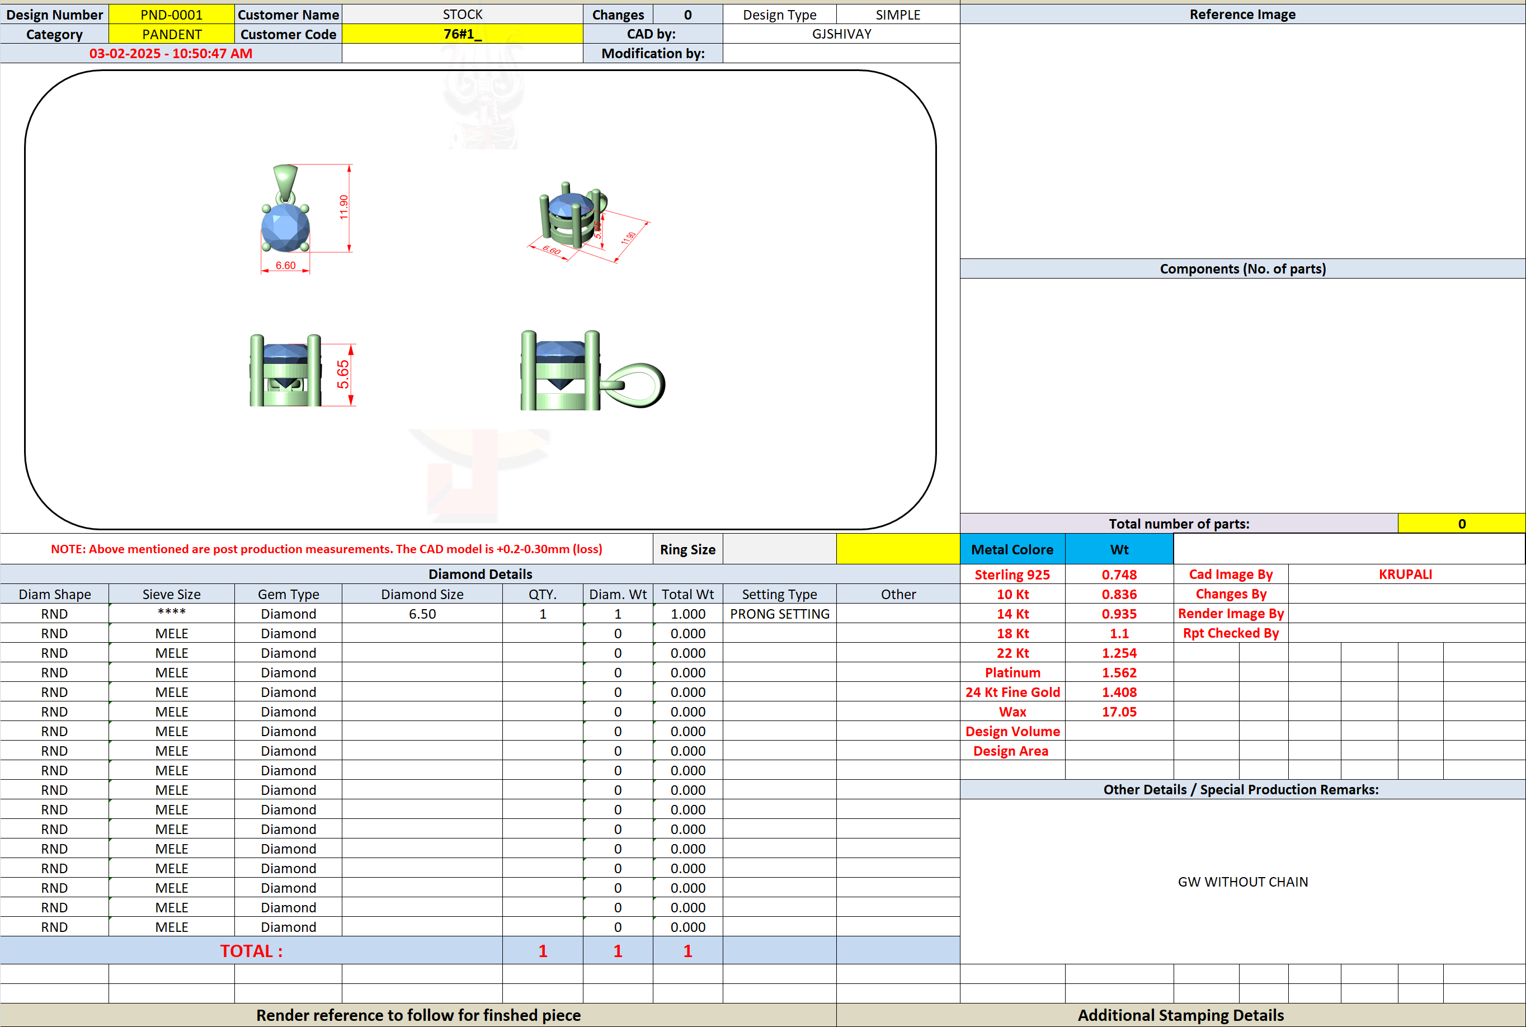The image size is (1526, 1027).
Task: Select the Render Image By label
Action: 1231,614
